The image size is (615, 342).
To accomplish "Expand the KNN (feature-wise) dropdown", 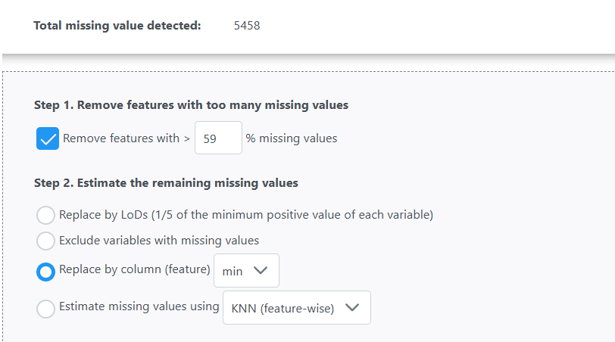I will click(x=297, y=307).
